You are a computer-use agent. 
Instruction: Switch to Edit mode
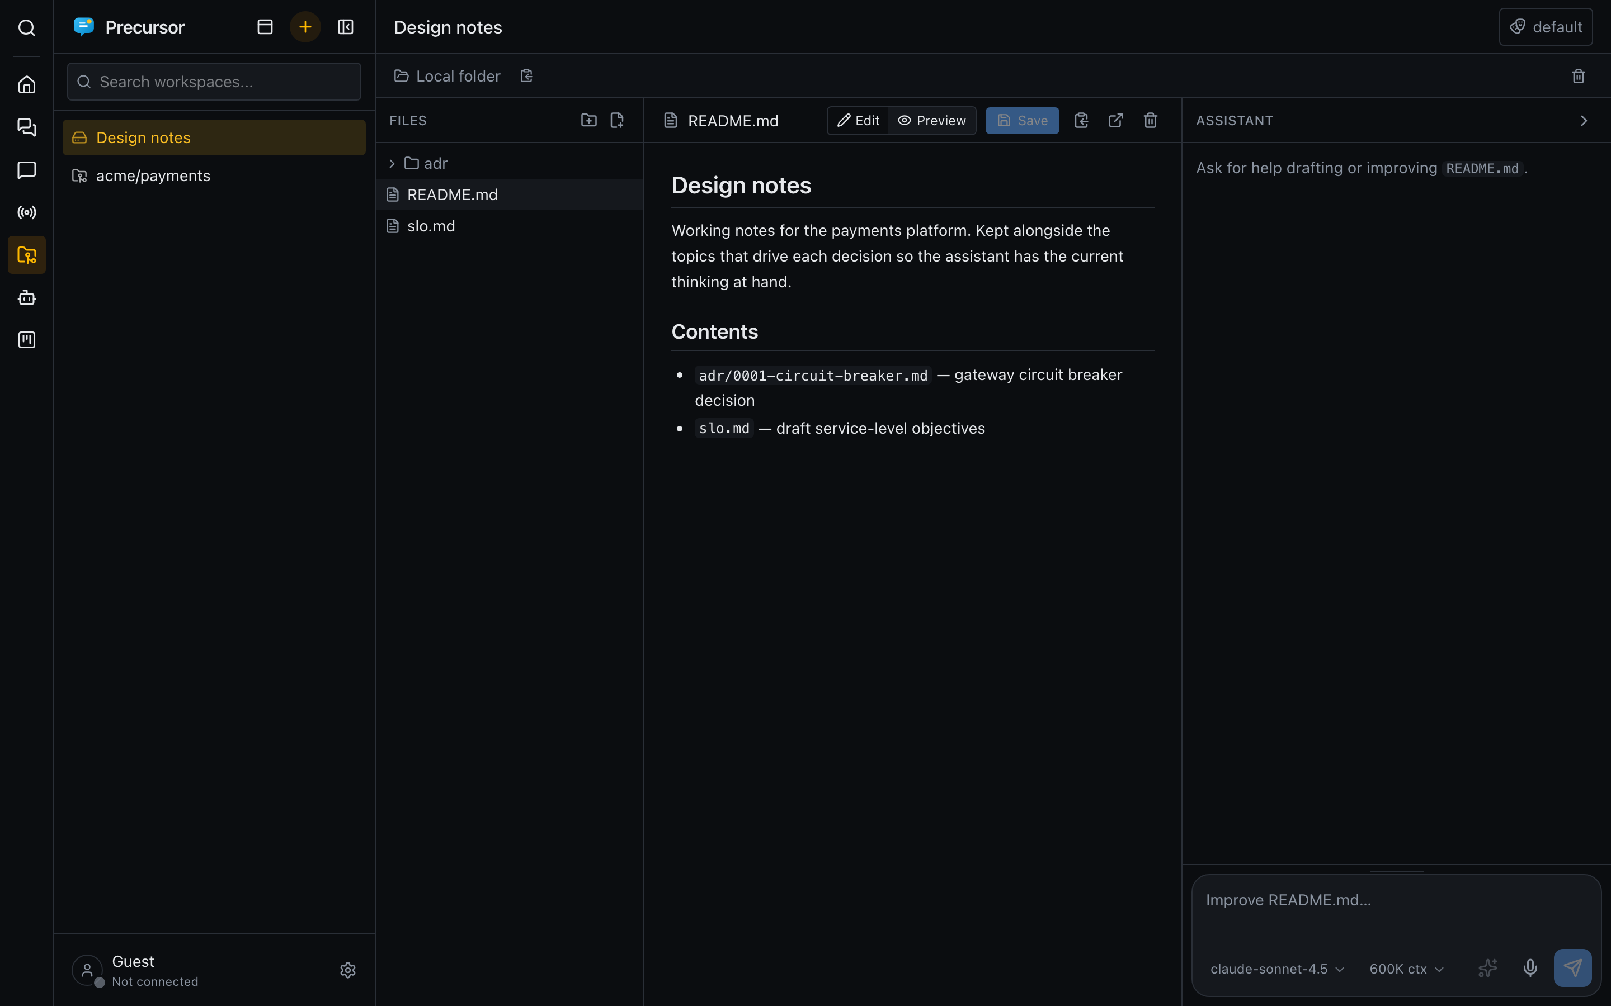pyautogui.click(x=858, y=120)
